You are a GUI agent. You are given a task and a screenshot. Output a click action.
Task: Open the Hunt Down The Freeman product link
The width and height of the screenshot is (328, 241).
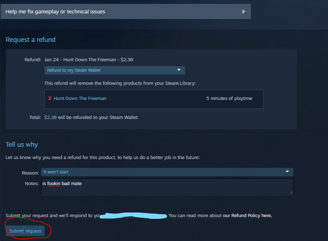80,99
